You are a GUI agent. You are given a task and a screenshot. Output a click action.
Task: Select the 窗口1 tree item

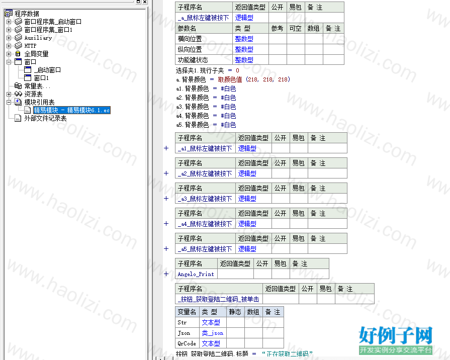[x=41, y=78]
